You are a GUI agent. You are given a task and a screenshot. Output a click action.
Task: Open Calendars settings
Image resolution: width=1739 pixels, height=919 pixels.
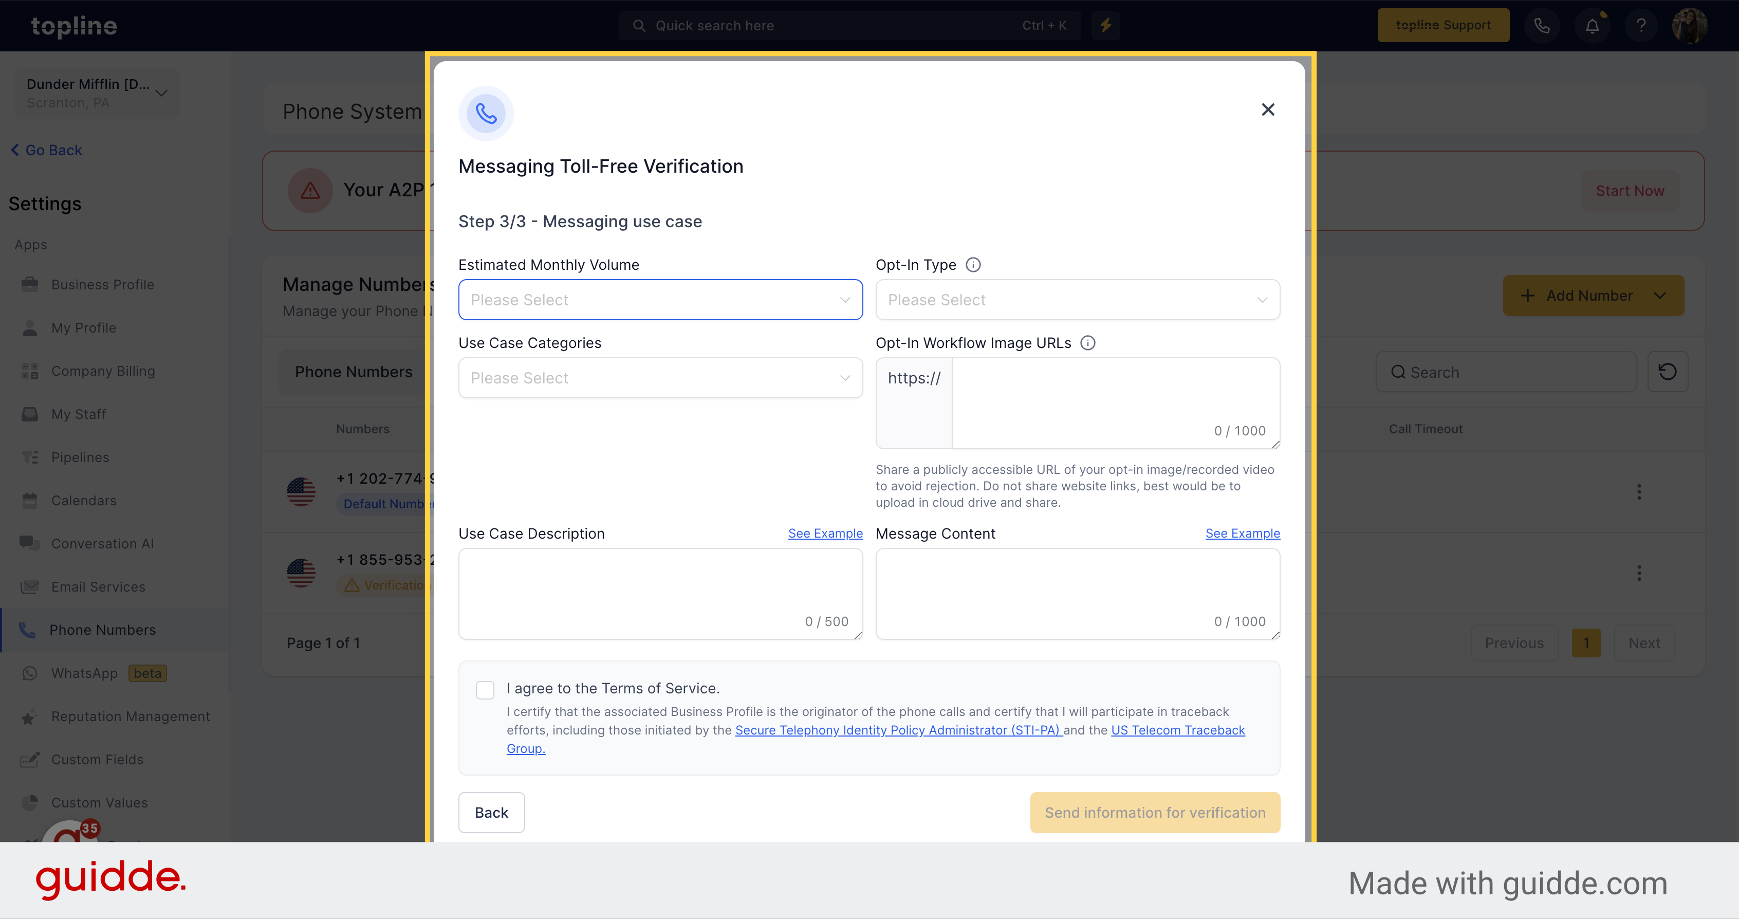pos(84,501)
